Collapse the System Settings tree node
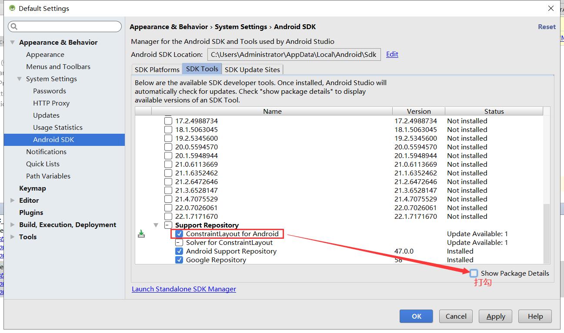 click(x=19, y=79)
